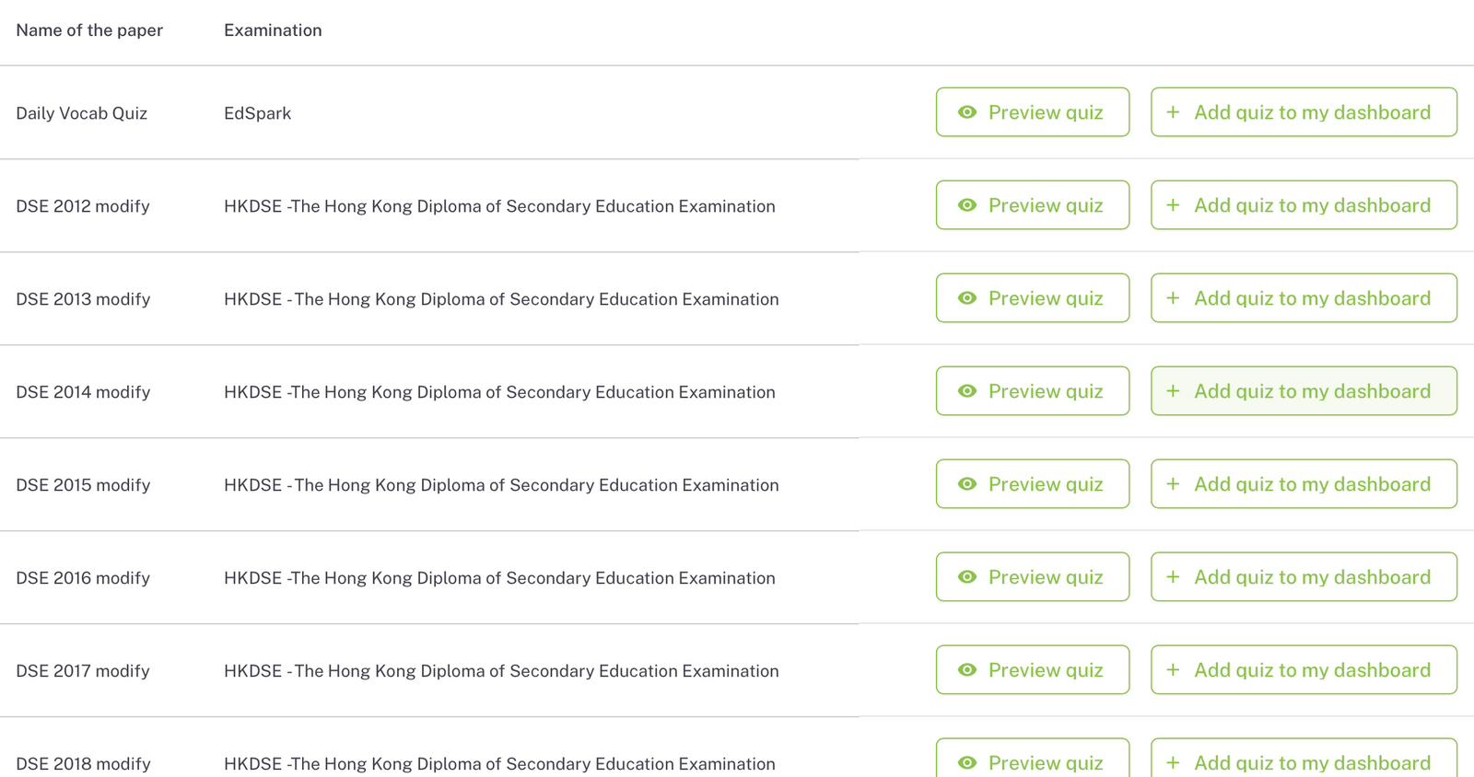The image size is (1474, 777).
Task: Click eye icon for DSE 2012 modify
Action: click(x=966, y=205)
